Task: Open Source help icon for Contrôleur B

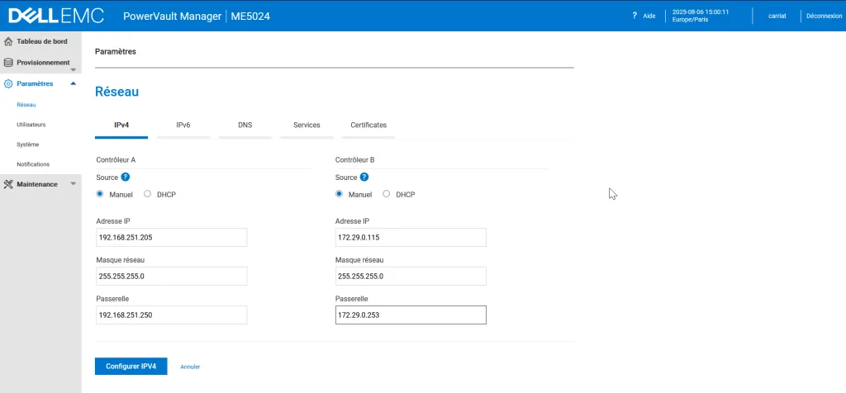Action: point(364,177)
